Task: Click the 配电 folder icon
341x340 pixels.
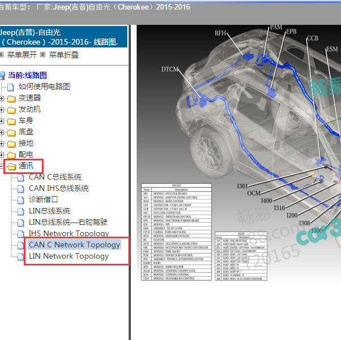Action: point(11,155)
